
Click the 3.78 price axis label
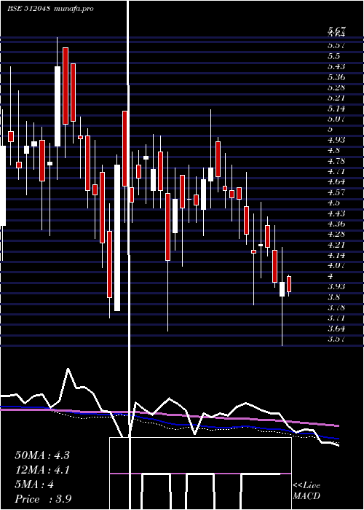tap(336, 307)
